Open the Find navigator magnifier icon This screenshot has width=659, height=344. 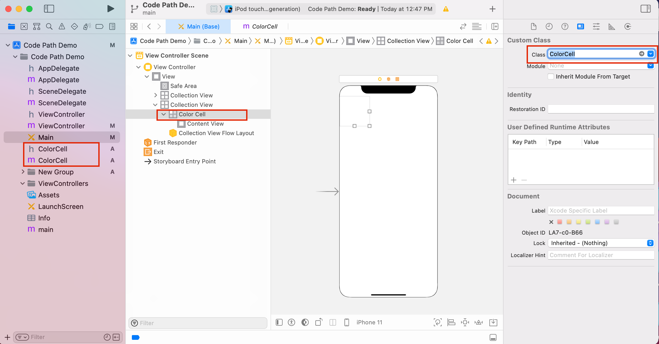coord(49,26)
